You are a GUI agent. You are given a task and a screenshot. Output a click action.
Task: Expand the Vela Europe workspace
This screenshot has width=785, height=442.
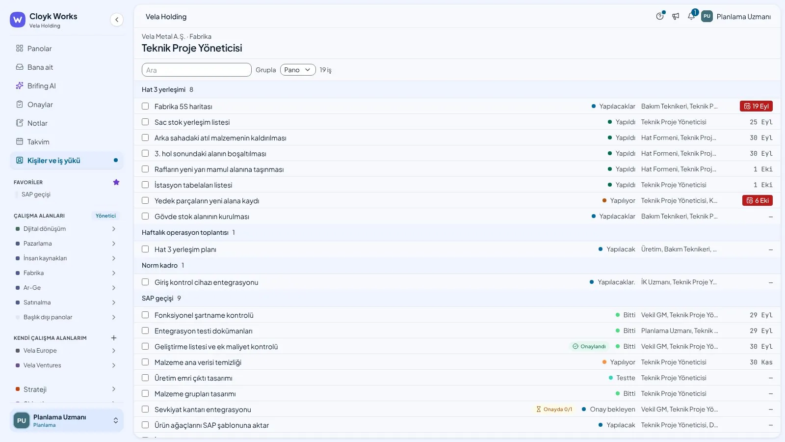(114, 351)
